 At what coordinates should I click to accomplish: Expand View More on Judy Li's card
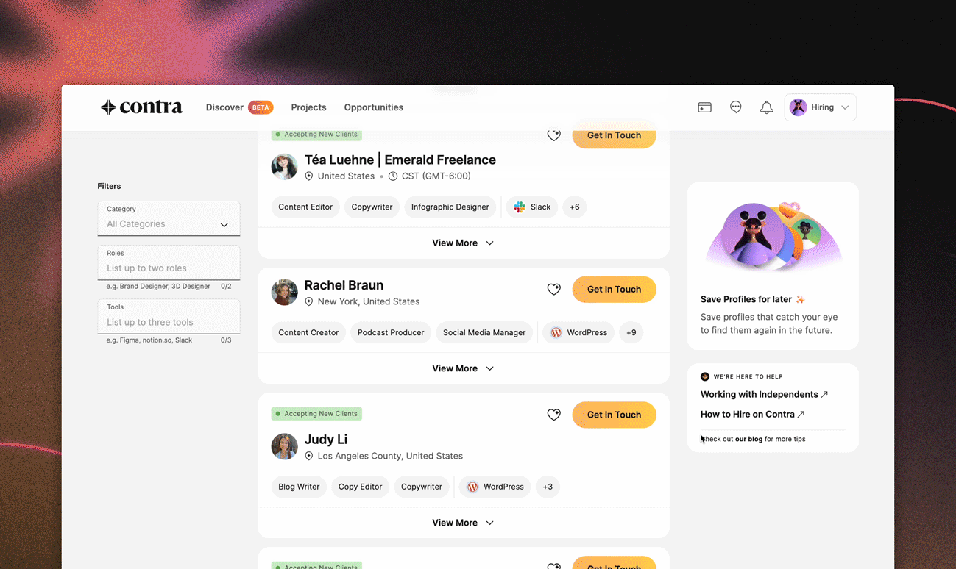point(463,523)
